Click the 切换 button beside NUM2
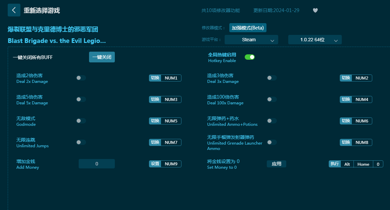Image resolution: width=390 pixels, height=210 pixels. pyautogui.click(x=346, y=78)
